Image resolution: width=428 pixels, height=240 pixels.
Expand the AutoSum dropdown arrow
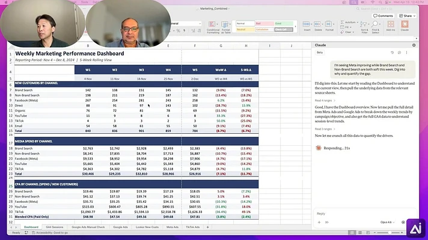point(357,22)
